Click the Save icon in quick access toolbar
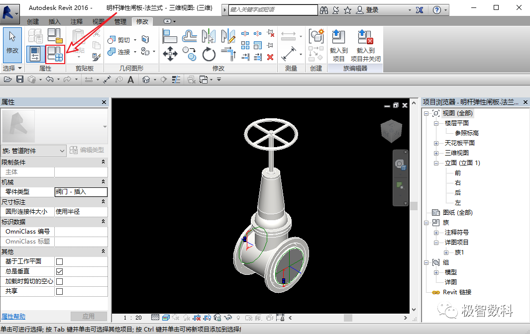 20,80
